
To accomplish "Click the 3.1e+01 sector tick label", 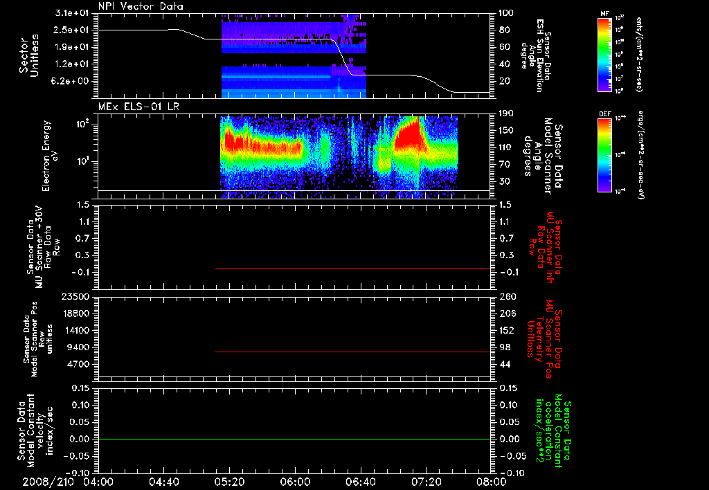I will 72,13.
